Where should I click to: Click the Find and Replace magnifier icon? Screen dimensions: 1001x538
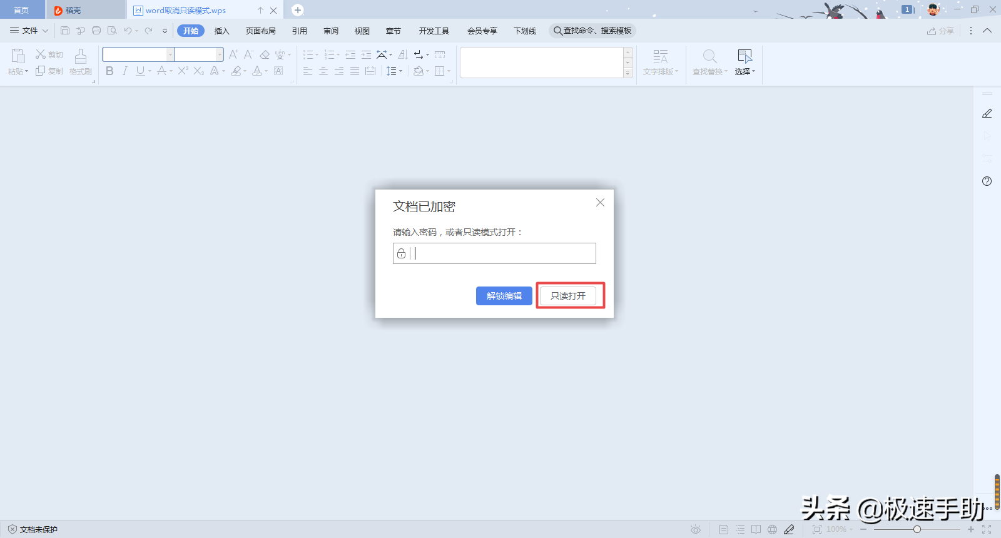coord(709,57)
